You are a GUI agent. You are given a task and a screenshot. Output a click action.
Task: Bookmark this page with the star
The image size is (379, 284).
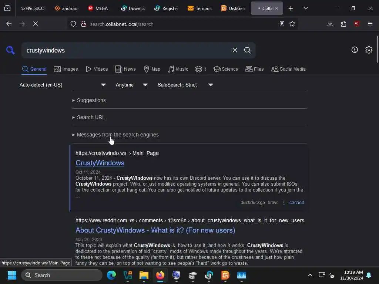[x=292, y=24]
